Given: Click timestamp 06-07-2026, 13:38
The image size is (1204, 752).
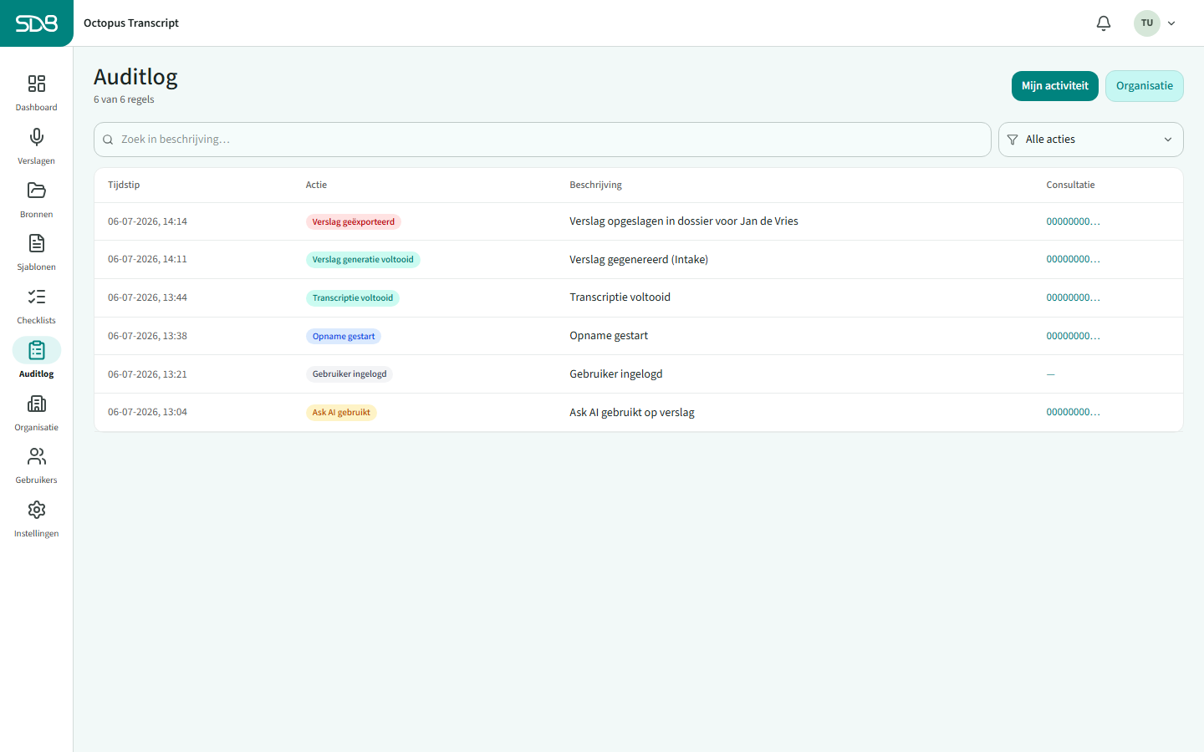Looking at the screenshot, I should (147, 336).
